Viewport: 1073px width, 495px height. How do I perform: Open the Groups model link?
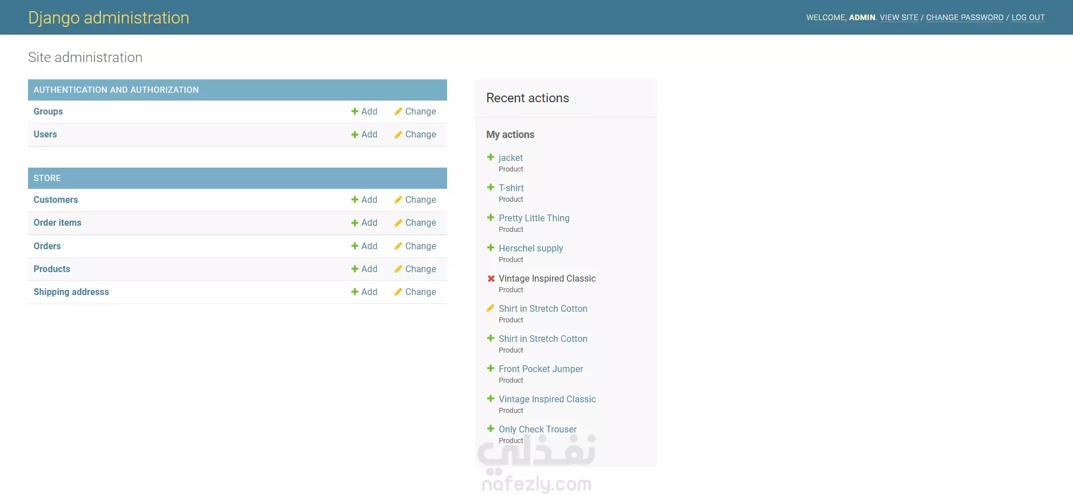pos(48,111)
